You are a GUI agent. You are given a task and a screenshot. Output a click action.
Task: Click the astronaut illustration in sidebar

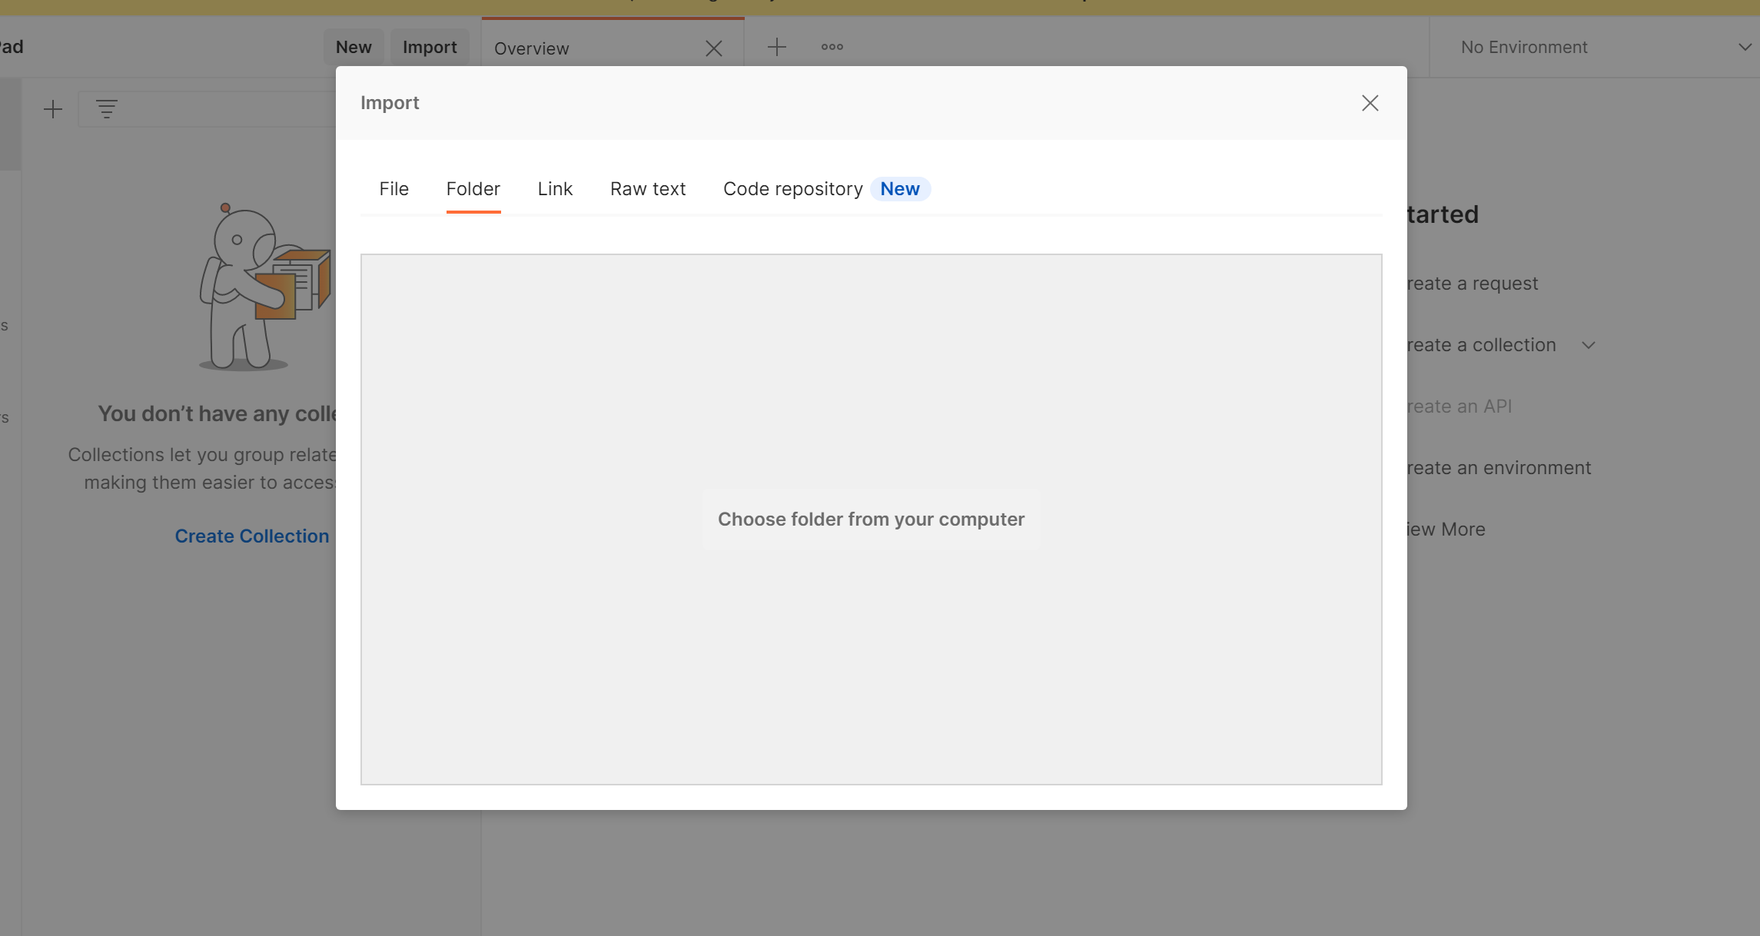click(264, 287)
